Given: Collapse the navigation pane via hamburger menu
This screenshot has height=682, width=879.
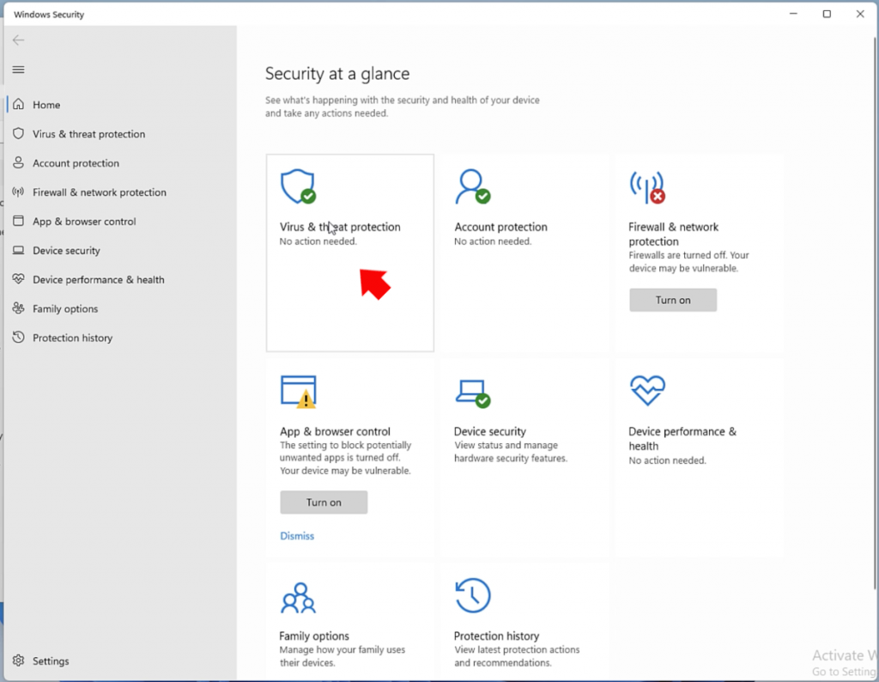Looking at the screenshot, I should 18,70.
